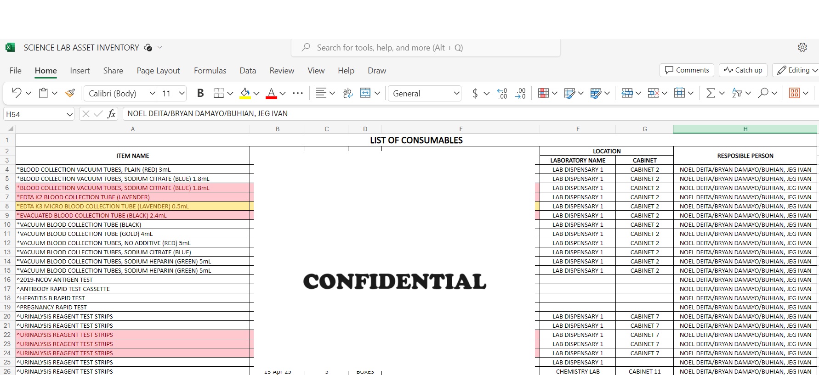
Task: Click the Paste clipboard icon
Action: click(43, 93)
